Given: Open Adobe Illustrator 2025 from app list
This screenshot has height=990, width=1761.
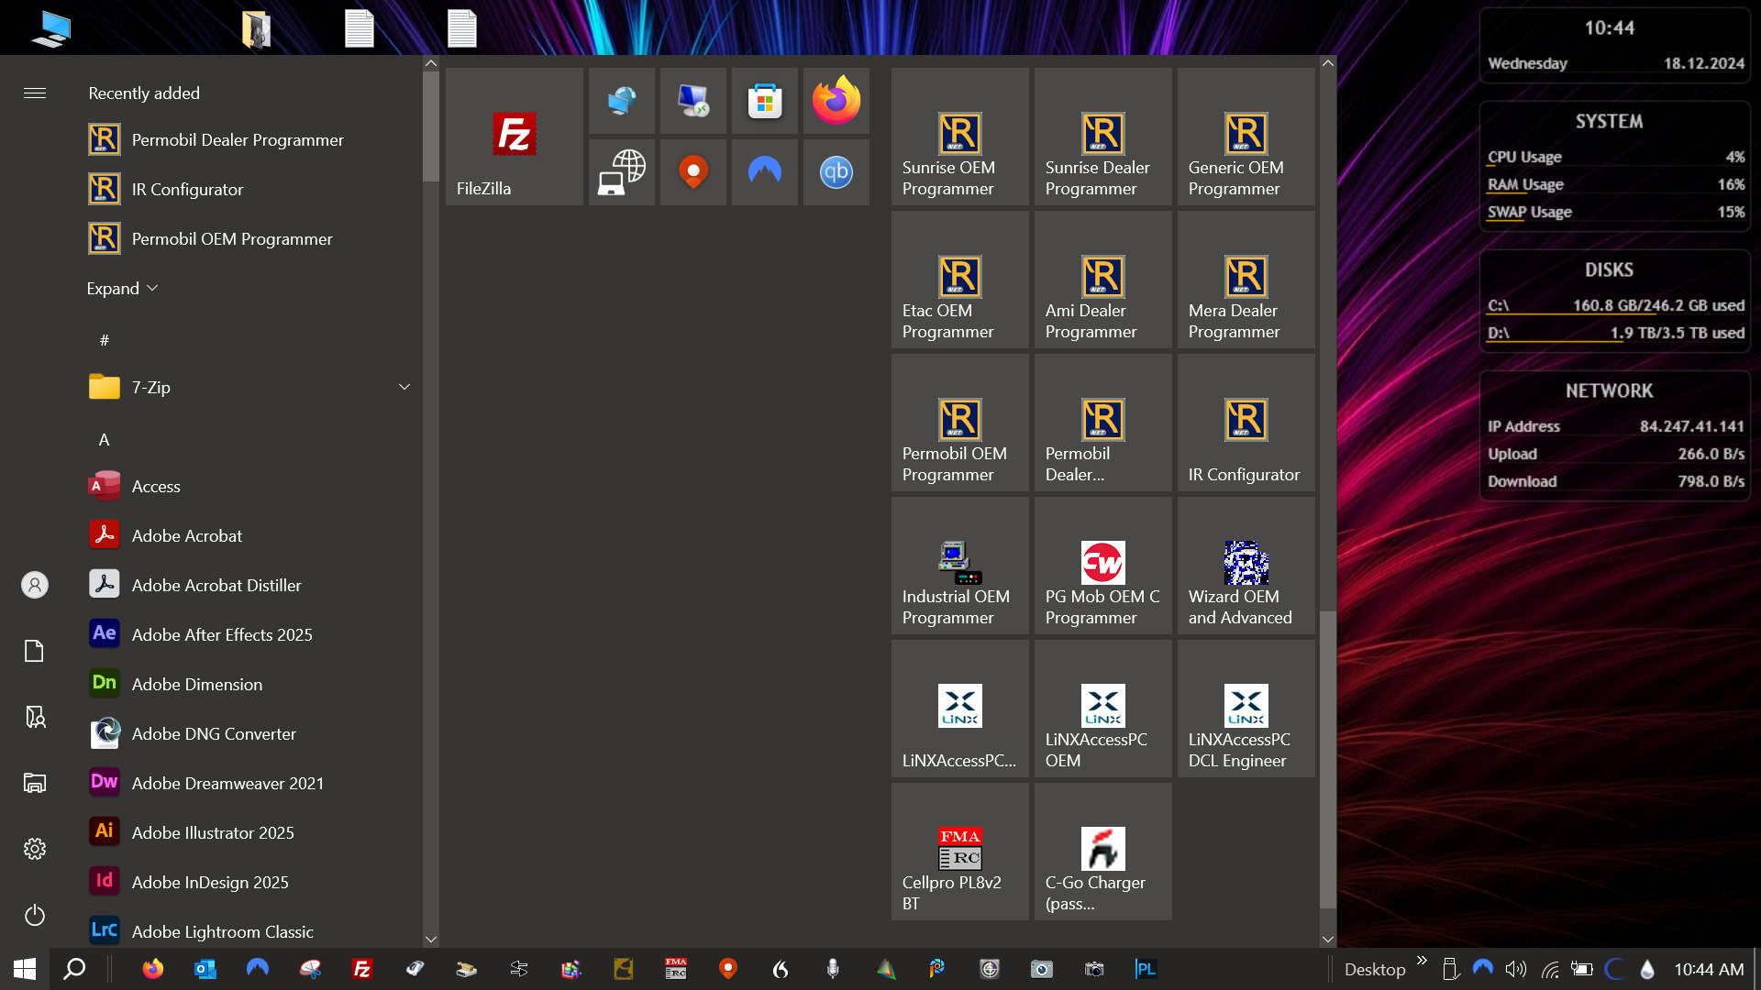Looking at the screenshot, I should [x=213, y=832].
